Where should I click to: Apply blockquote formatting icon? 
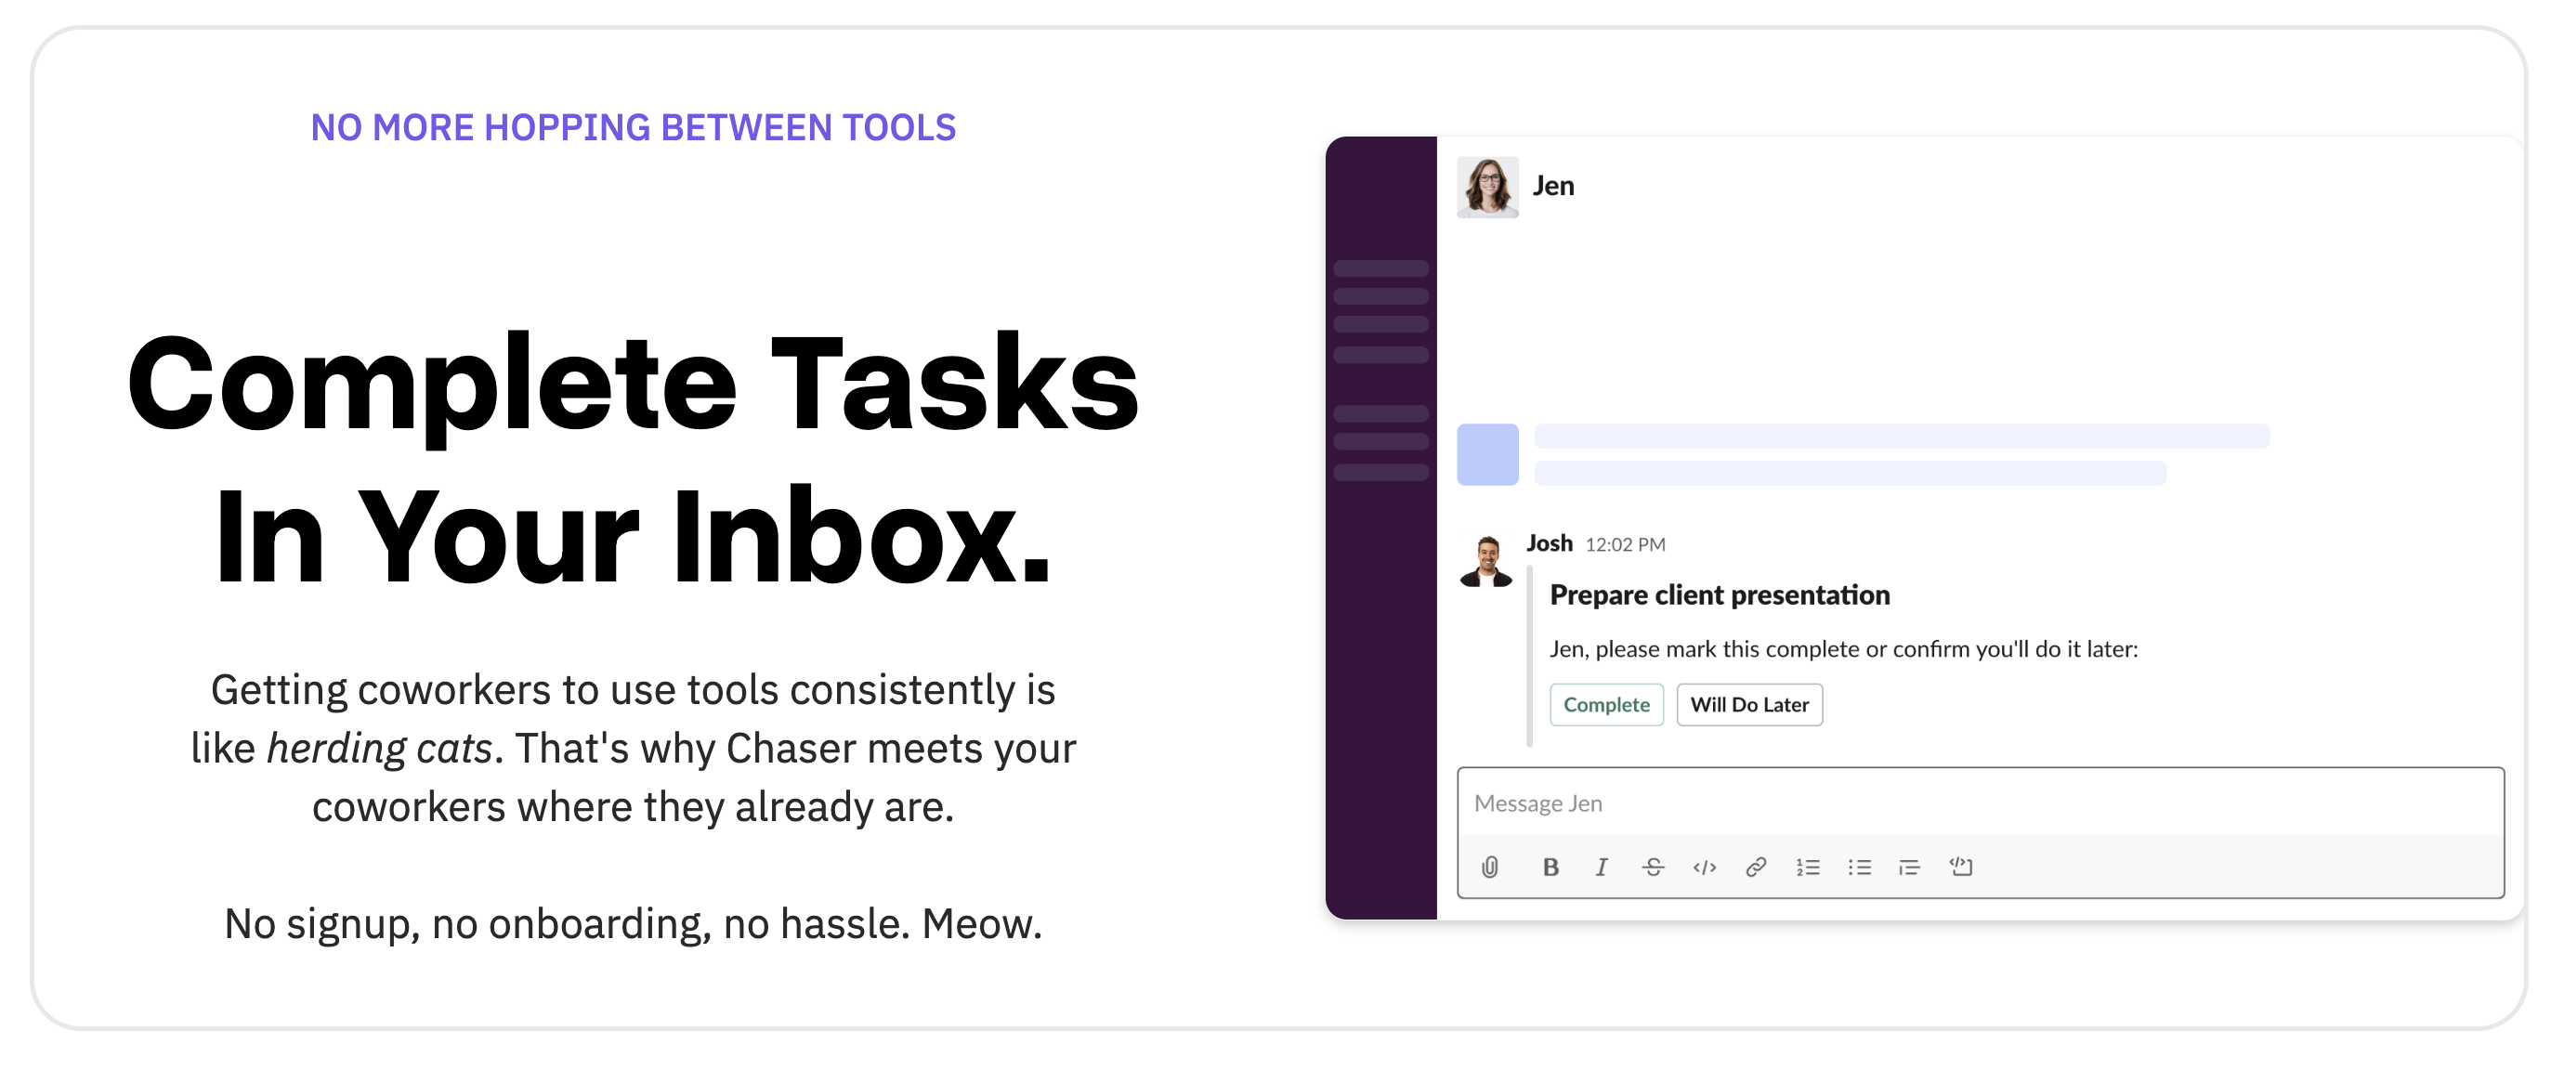tap(1909, 868)
